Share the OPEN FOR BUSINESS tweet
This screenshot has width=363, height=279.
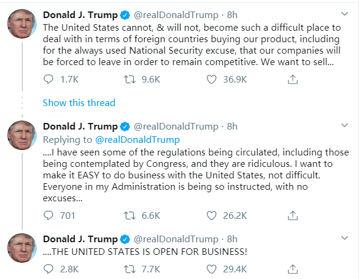[293, 269]
